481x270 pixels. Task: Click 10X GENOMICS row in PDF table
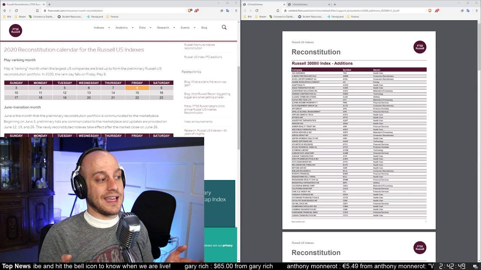359,73
